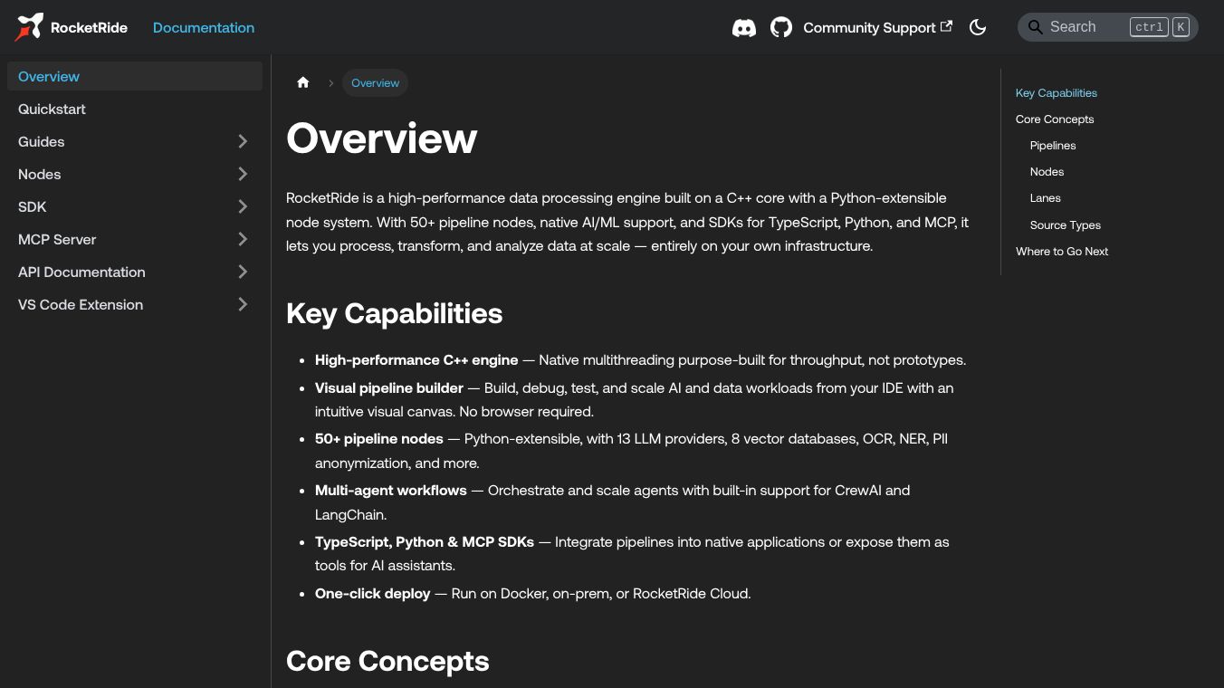
Task: Click the search magnifier icon
Action: (1035, 27)
